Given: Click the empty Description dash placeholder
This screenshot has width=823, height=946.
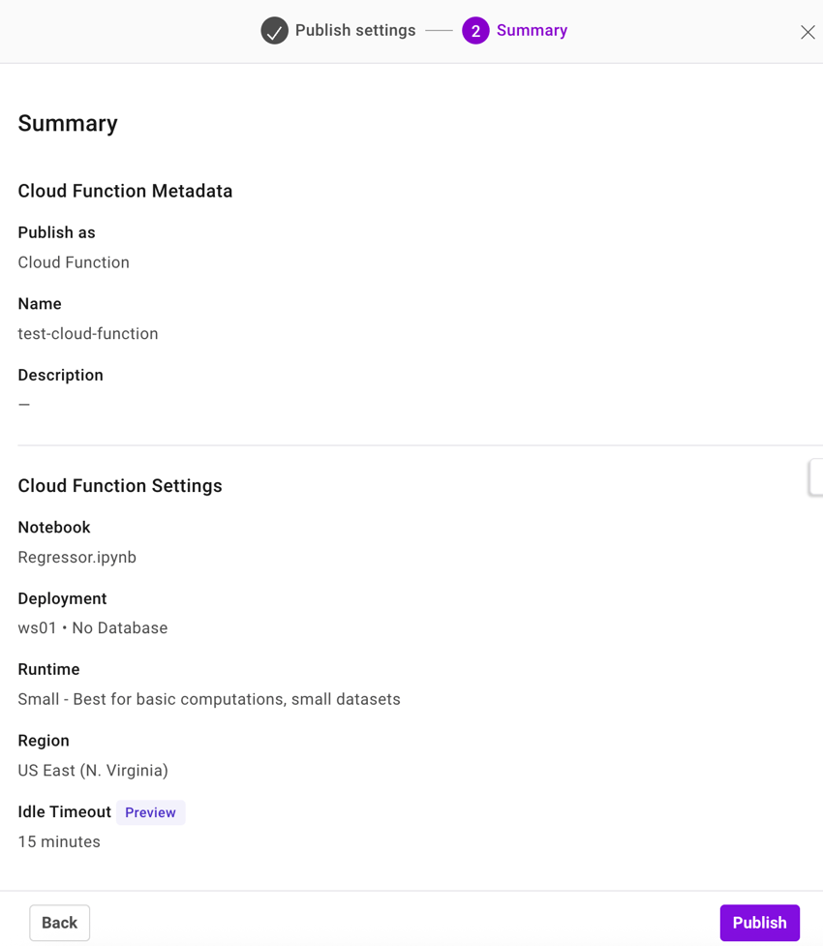Looking at the screenshot, I should (23, 404).
